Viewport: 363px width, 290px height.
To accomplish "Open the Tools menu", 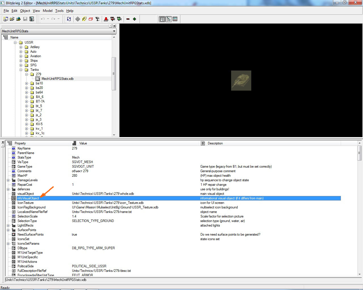I will click(x=59, y=11).
